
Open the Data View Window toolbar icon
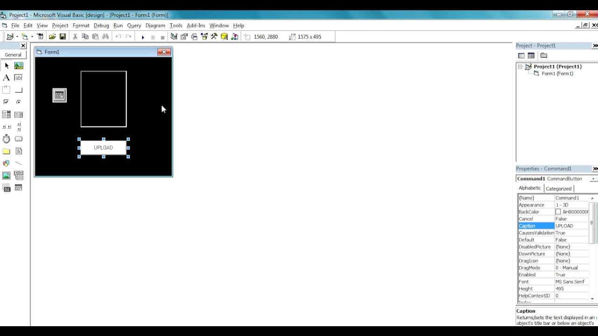coord(224,36)
